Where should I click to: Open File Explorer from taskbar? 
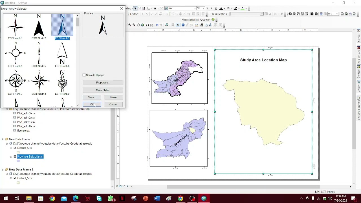29,198
